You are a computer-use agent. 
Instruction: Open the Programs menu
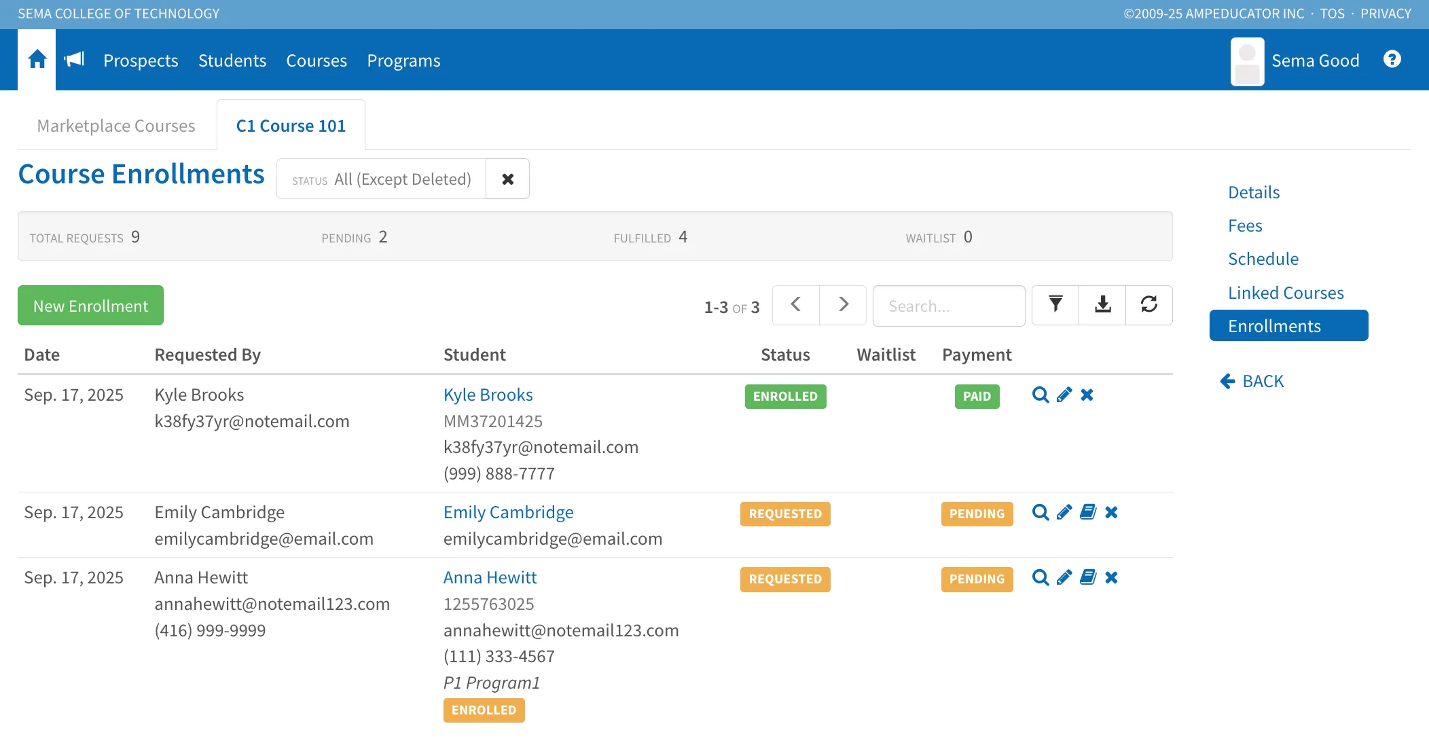coord(404,60)
